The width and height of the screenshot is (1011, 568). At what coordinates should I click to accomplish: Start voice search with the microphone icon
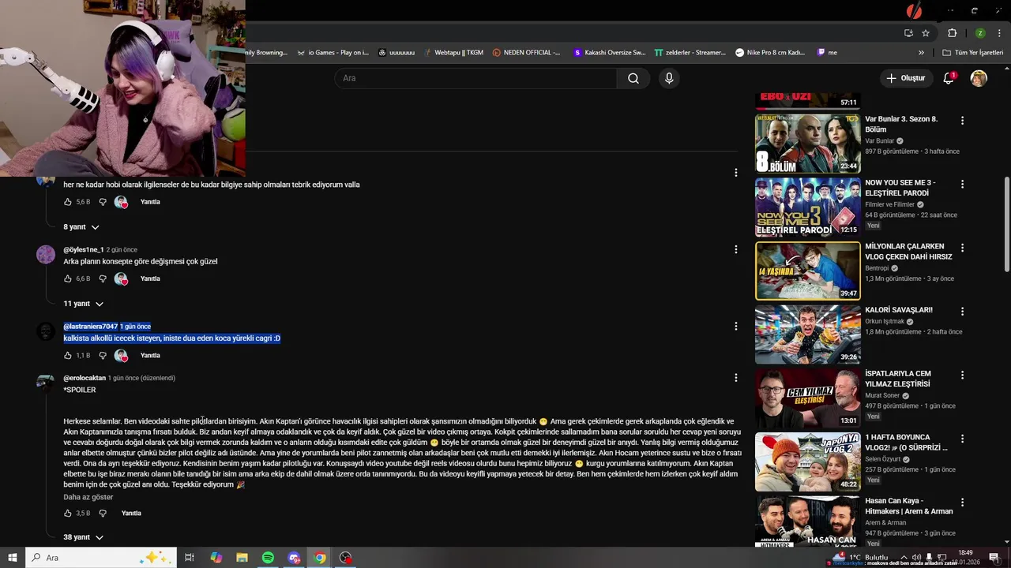coord(669,78)
